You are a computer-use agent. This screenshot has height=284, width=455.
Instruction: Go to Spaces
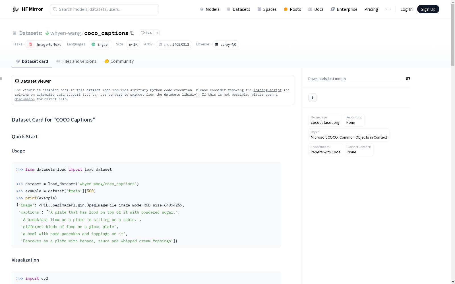tap(267, 9)
